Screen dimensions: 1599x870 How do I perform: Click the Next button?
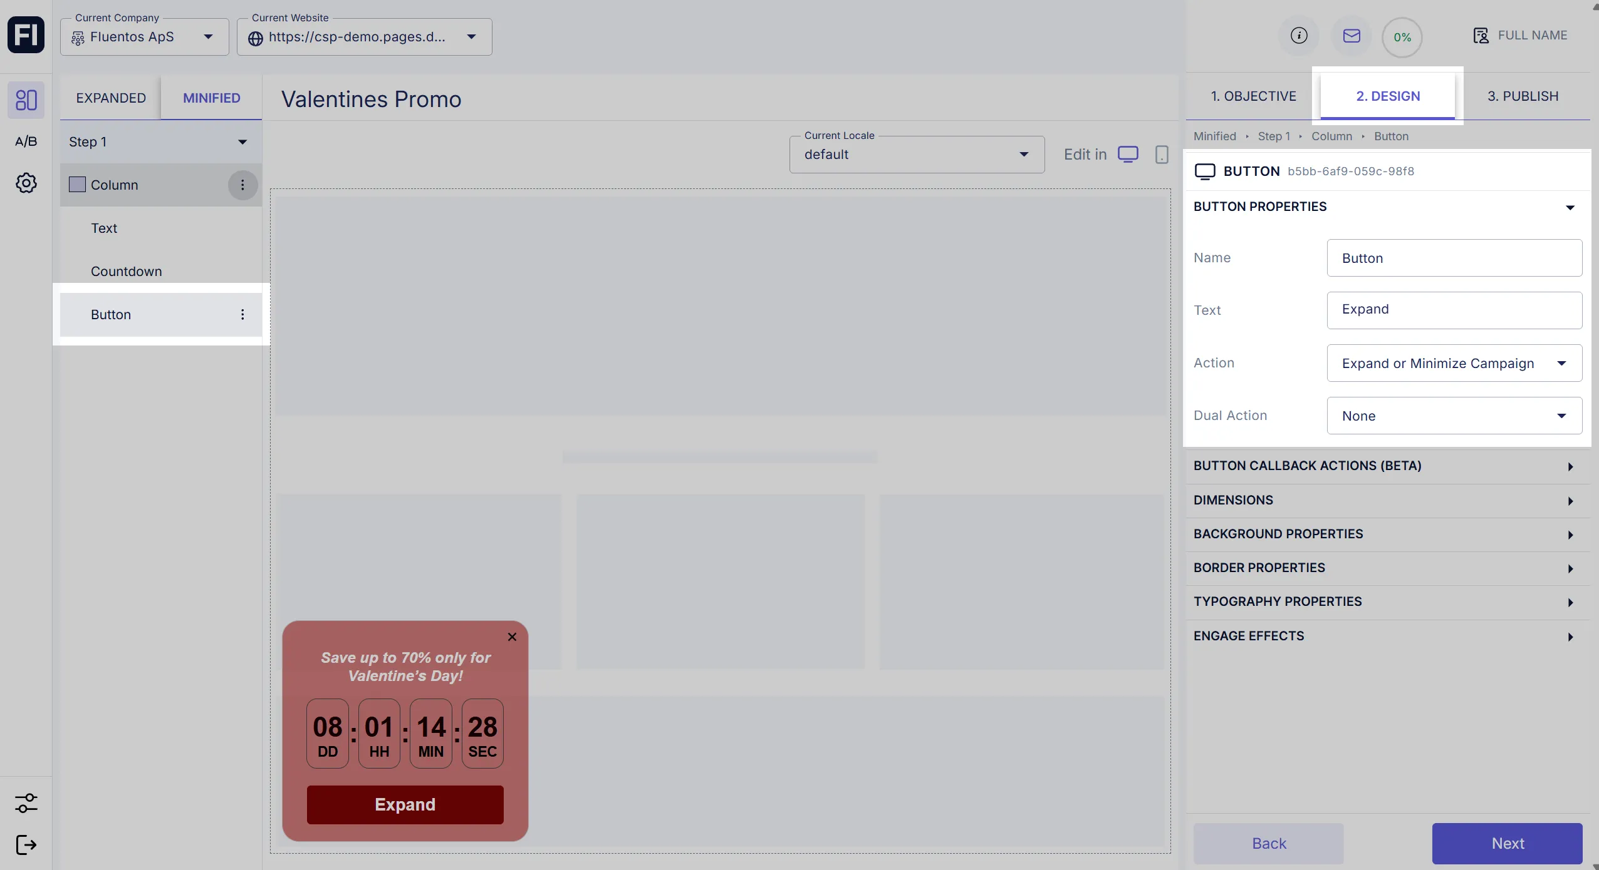1507,843
